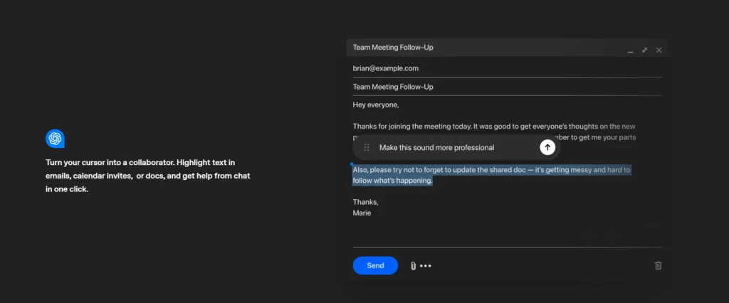Click the attachment paperclip icon
This screenshot has width=729, height=303.
point(412,266)
